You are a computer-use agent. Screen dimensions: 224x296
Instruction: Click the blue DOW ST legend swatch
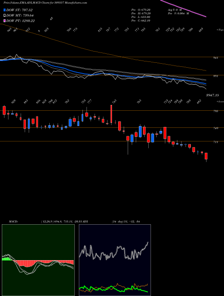pyautogui.click(x=5, y=10)
